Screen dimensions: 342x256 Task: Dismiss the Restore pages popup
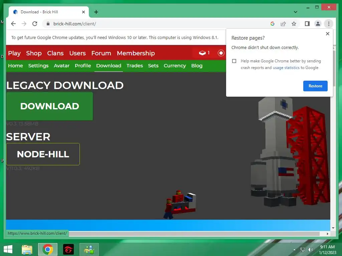[x=327, y=34]
